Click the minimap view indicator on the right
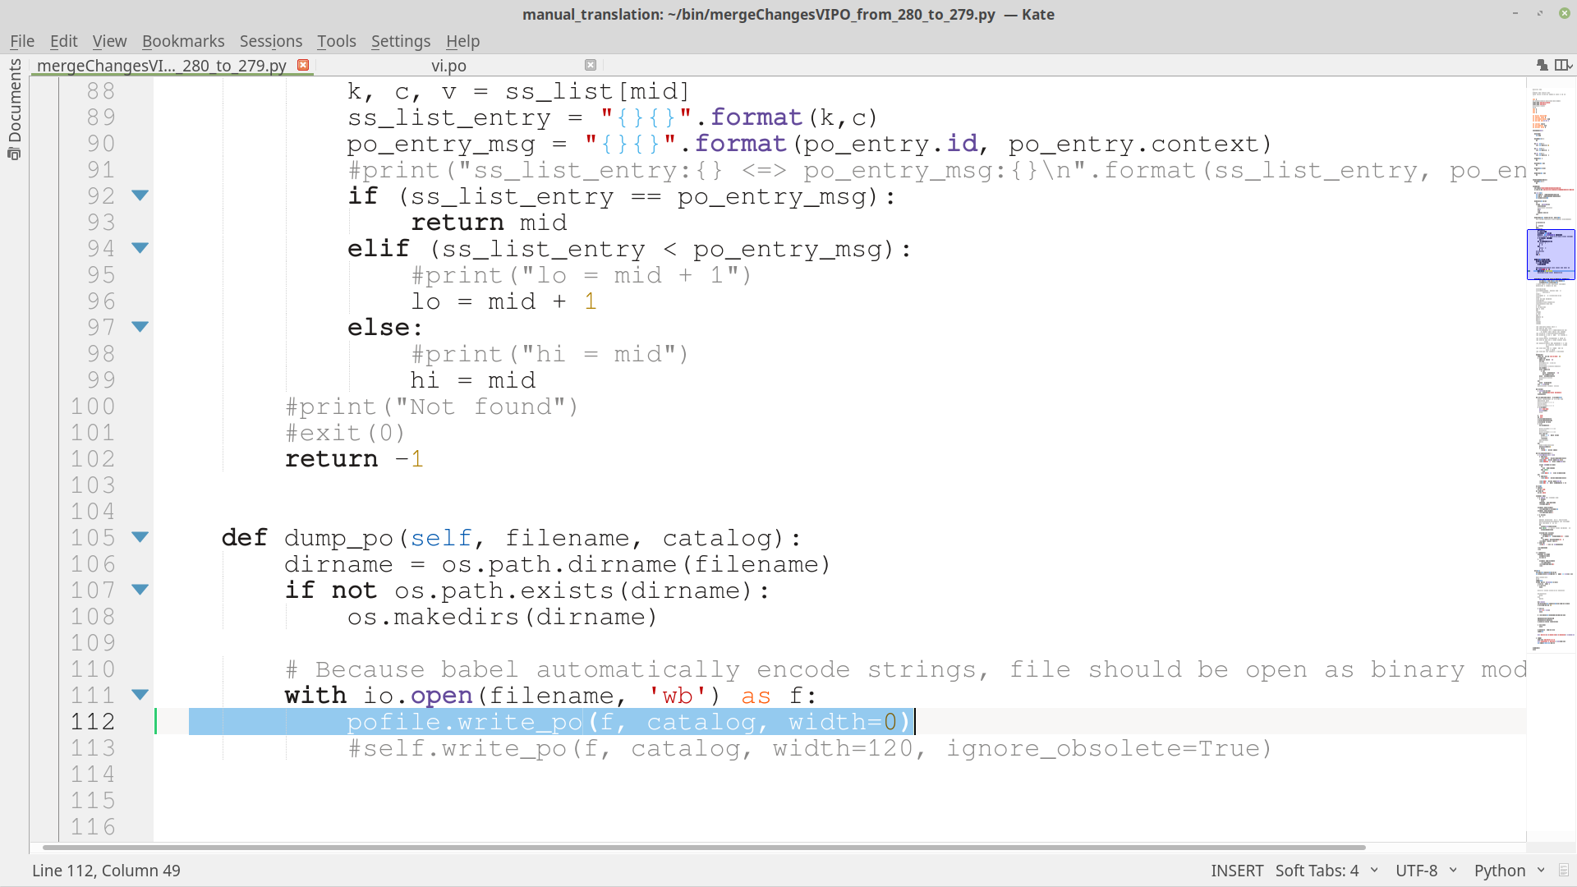This screenshot has height=887, width=1577. [1549, 255]
